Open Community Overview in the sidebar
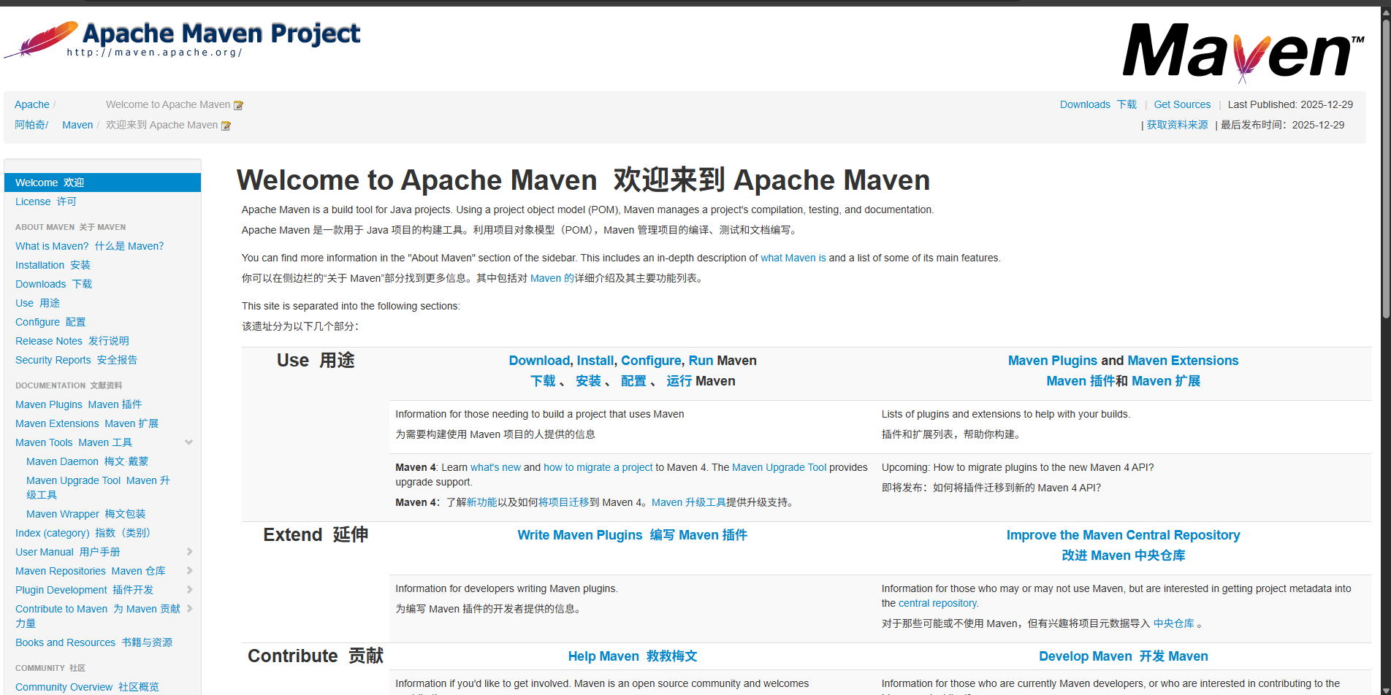The height and width of the screenshot is (695, 1391). coord(87,687)
